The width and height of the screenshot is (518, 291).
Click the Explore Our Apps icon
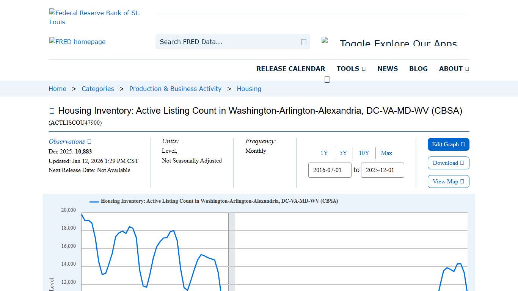click(x=325, y=41)
